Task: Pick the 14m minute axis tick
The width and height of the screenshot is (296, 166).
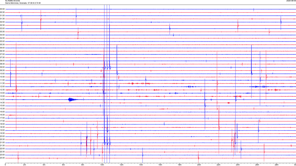Action: coord(141,165)
